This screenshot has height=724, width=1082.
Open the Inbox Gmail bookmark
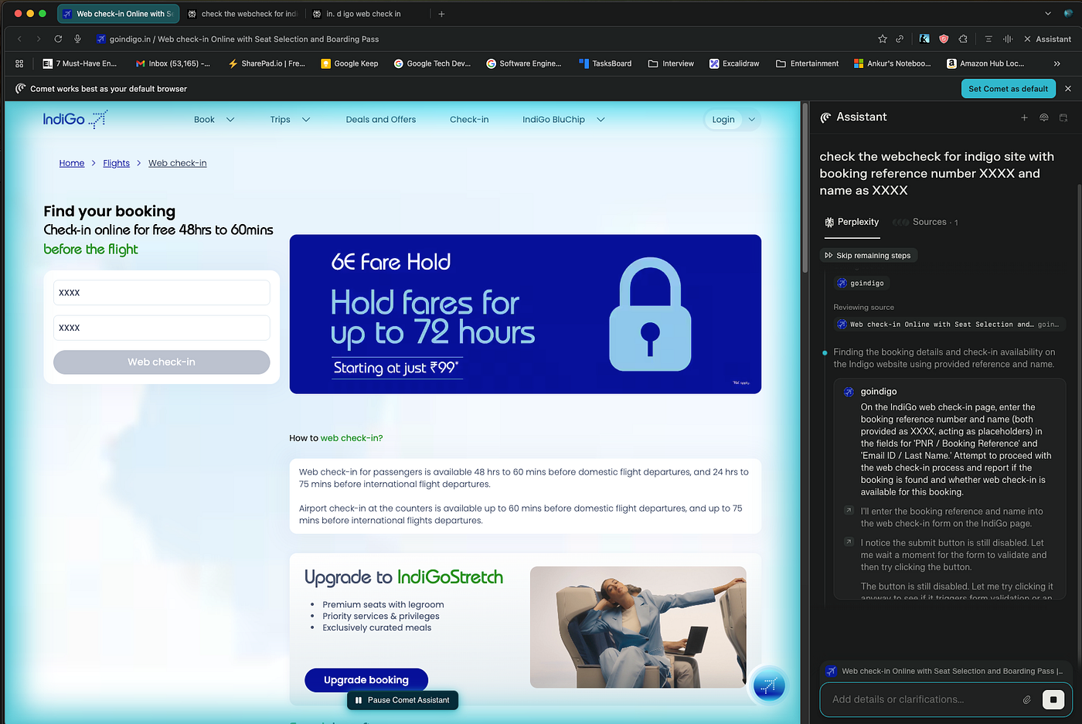click(x=173, y=63)
